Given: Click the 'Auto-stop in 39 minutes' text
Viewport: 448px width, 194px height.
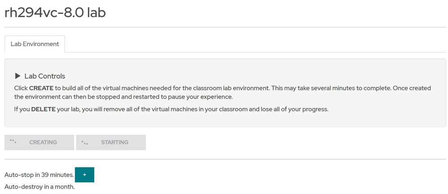Looking at the screenshot, I should point(39,175).
